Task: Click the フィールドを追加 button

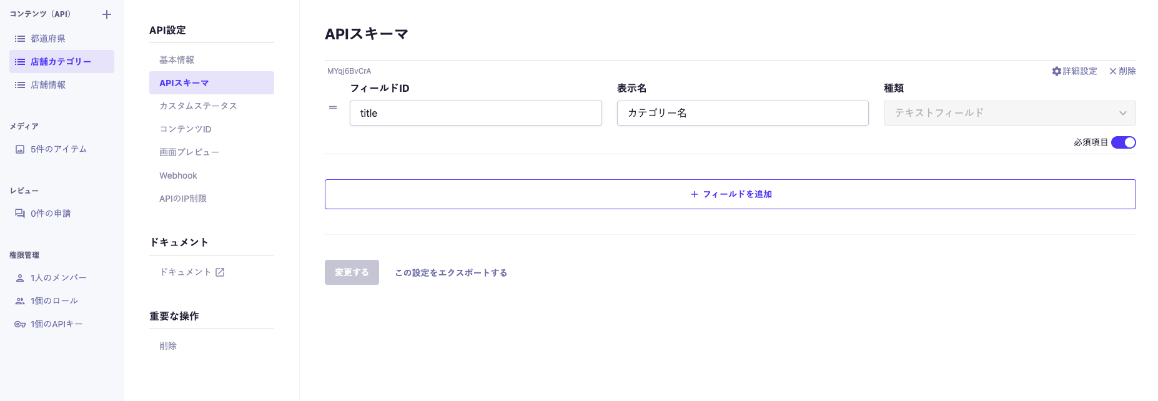Action: [730, 194]
